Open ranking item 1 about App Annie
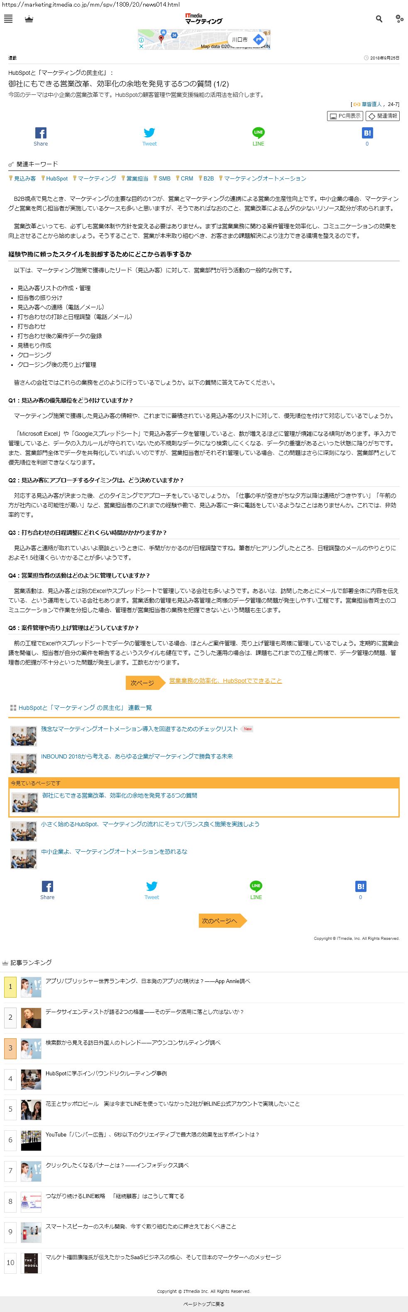408x1312 pixels. (x=148, y=981)
